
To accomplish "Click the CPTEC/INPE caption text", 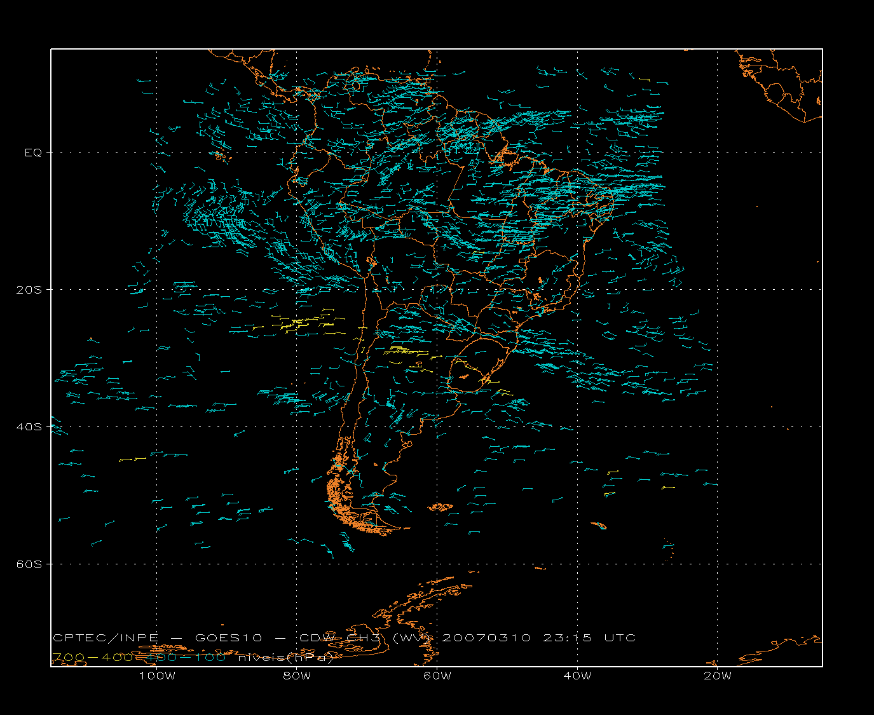I will 106,638.
